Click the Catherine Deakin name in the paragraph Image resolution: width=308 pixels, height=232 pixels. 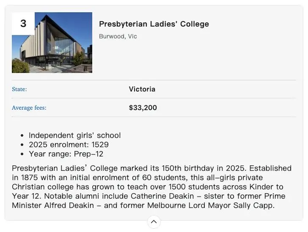[x=162, y=196]
